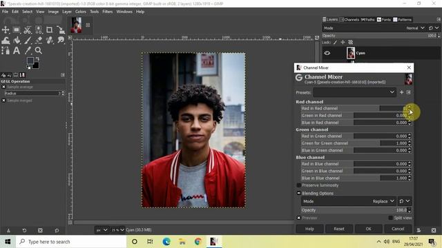Image resolution: width=442 pixels, height=248 pixels.
Task: Swap foreground and background colors
Action: [37, 59]
